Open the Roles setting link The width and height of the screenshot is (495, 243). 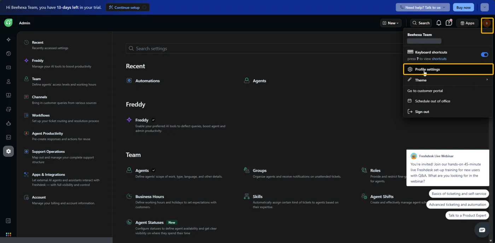pos(375,170)
